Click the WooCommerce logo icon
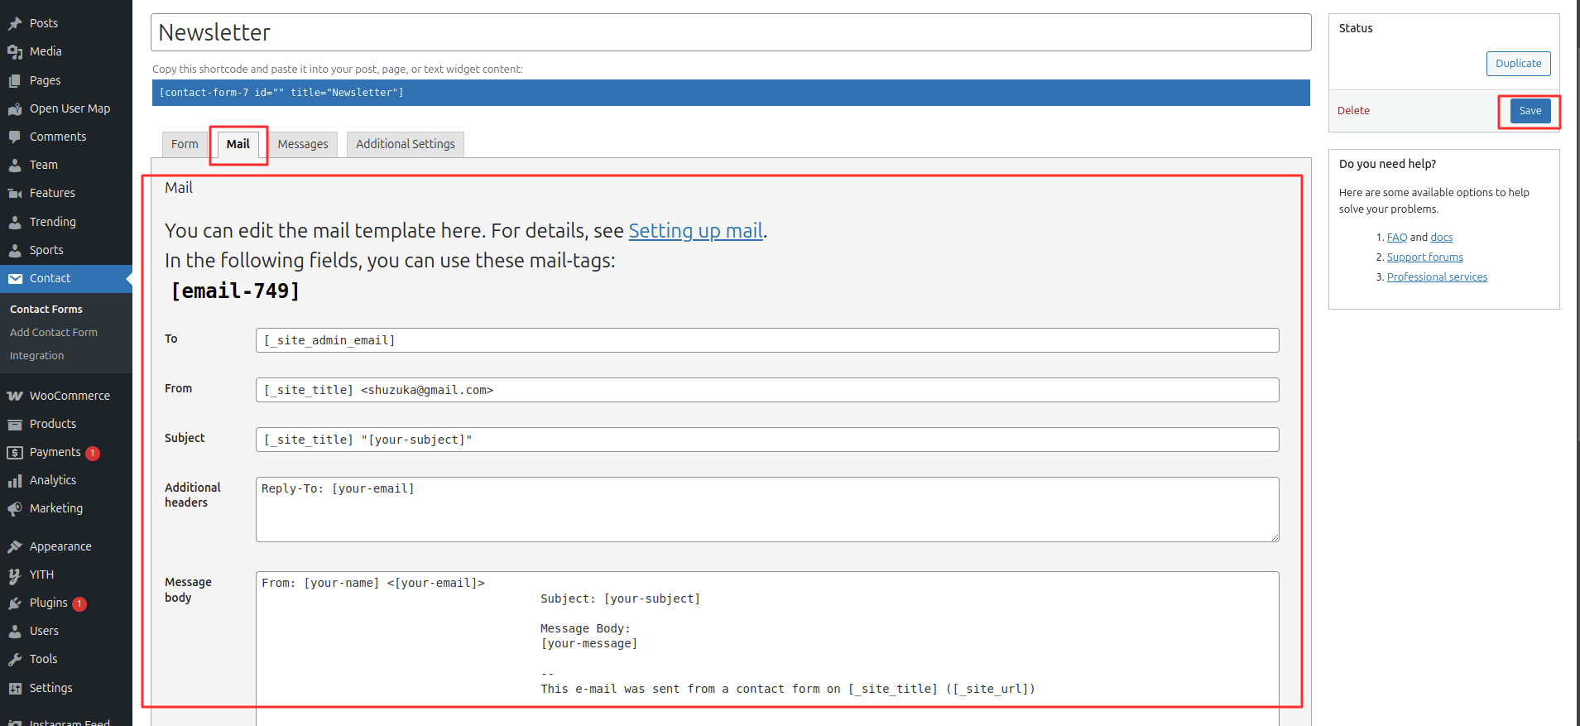 15,396
